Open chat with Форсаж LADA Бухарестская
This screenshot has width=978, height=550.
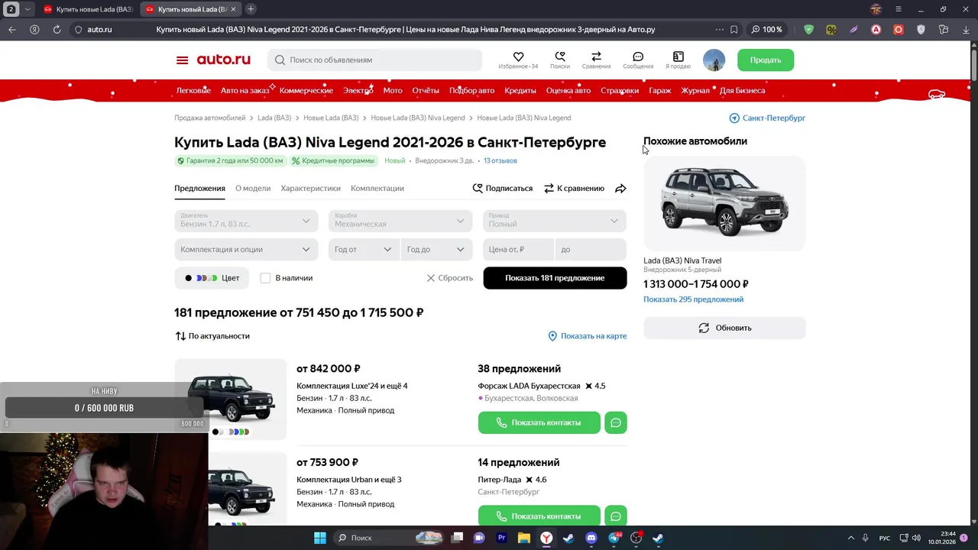[x=616, y=422]
